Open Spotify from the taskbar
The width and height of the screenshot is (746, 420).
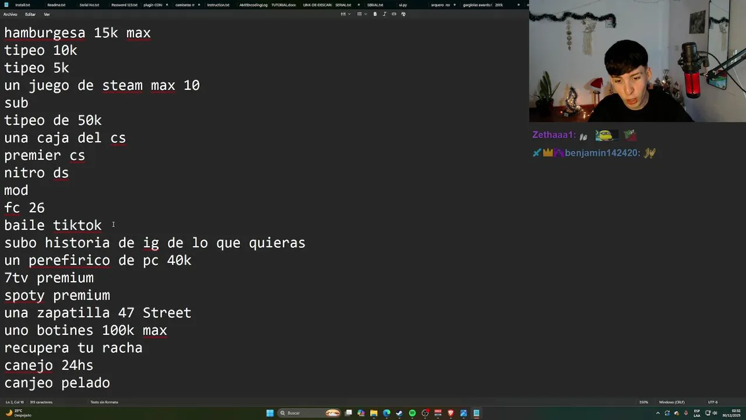coord(412,413)
